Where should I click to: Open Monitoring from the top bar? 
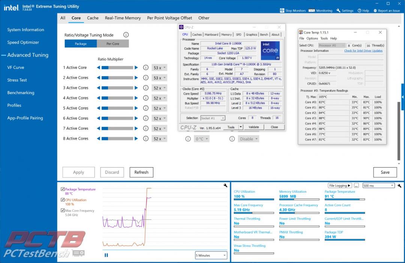pyautogui.click(x=321, y=10)
